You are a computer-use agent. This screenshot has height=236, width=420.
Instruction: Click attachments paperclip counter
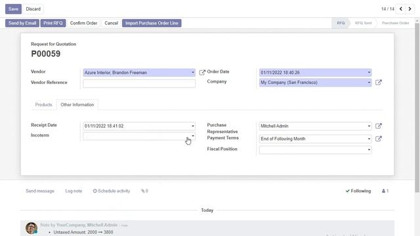[144, 191]
